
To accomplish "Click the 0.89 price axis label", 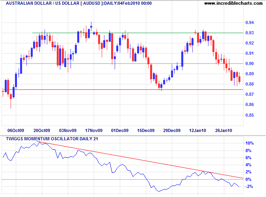I will [x=250, y=74].
